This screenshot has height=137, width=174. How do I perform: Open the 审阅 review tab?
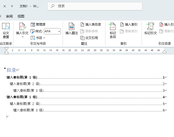click(9, 16)
